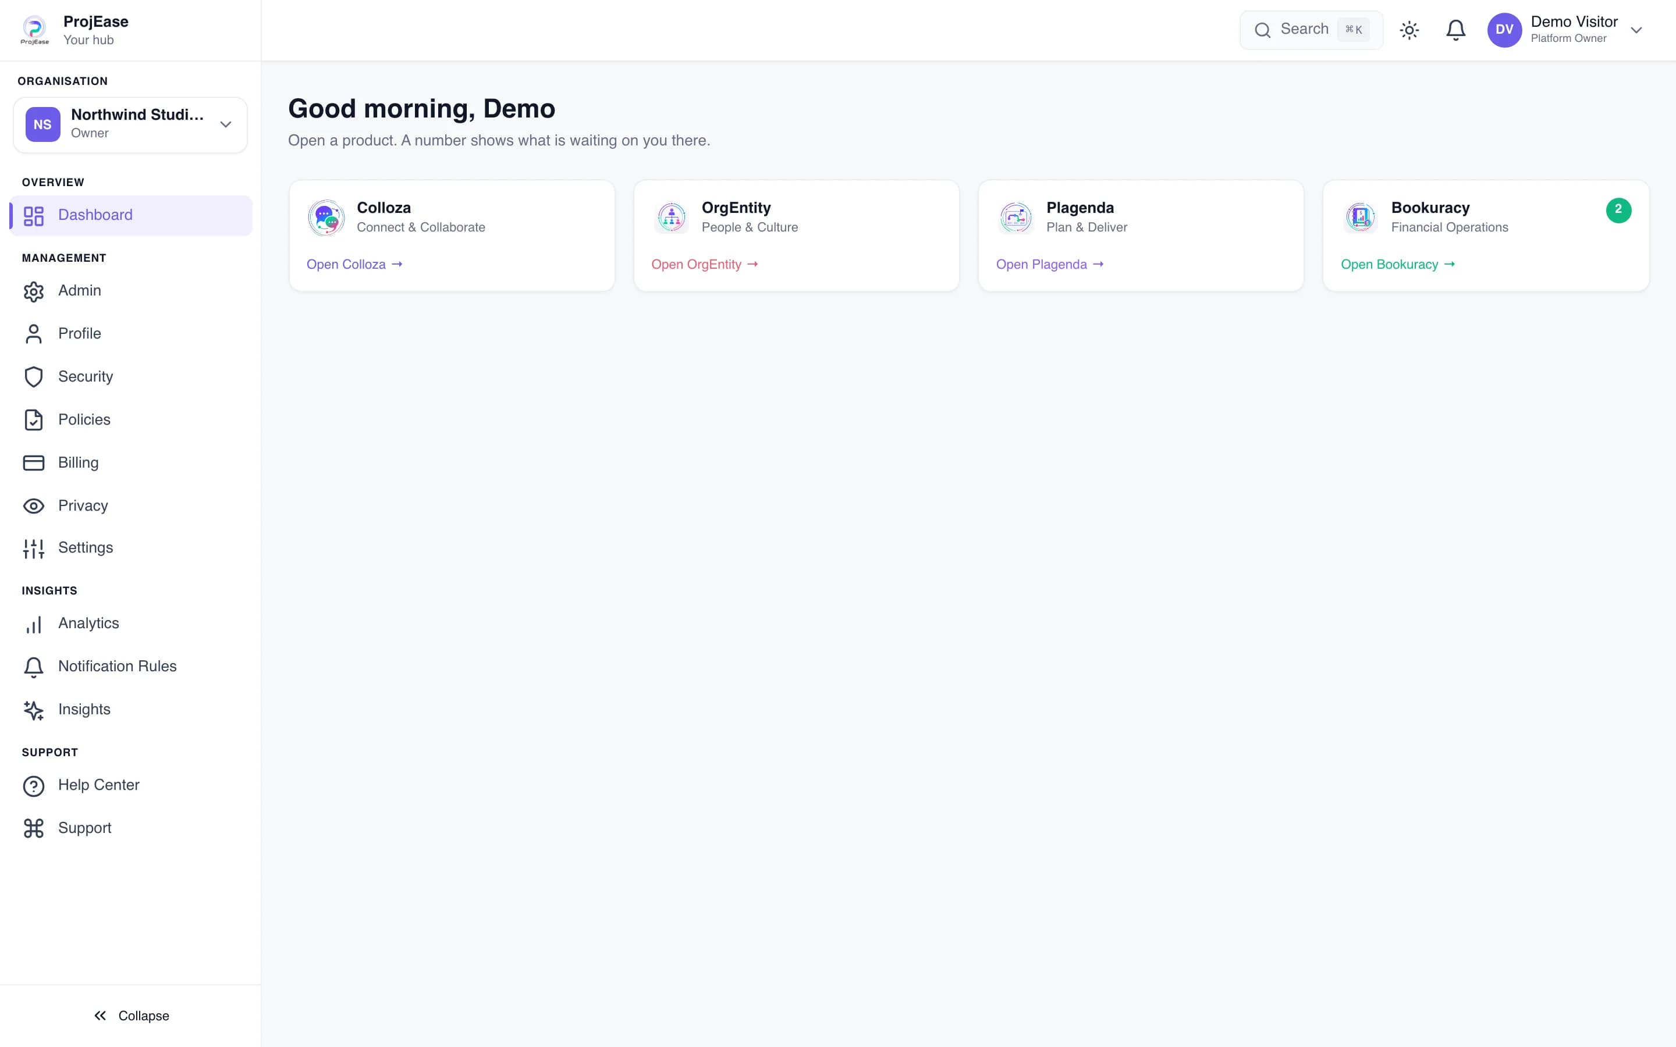Click the Open Plagenda link
Screen dimensions: 1676x1047
point(1049,265)
